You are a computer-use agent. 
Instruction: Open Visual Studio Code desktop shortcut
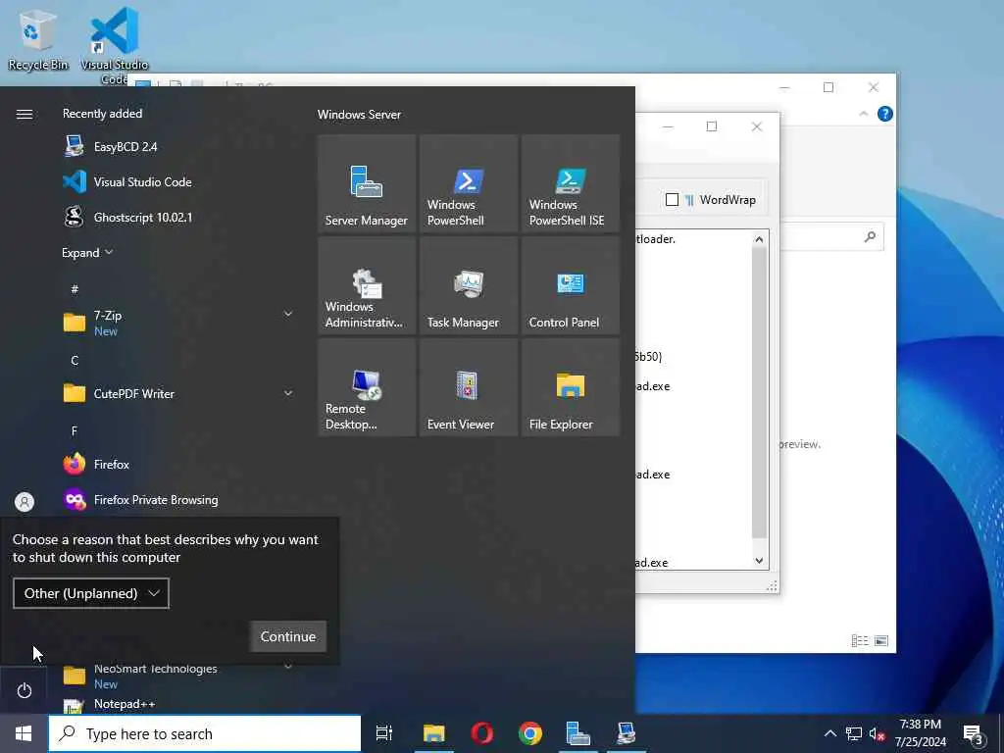tap(115, 45)
